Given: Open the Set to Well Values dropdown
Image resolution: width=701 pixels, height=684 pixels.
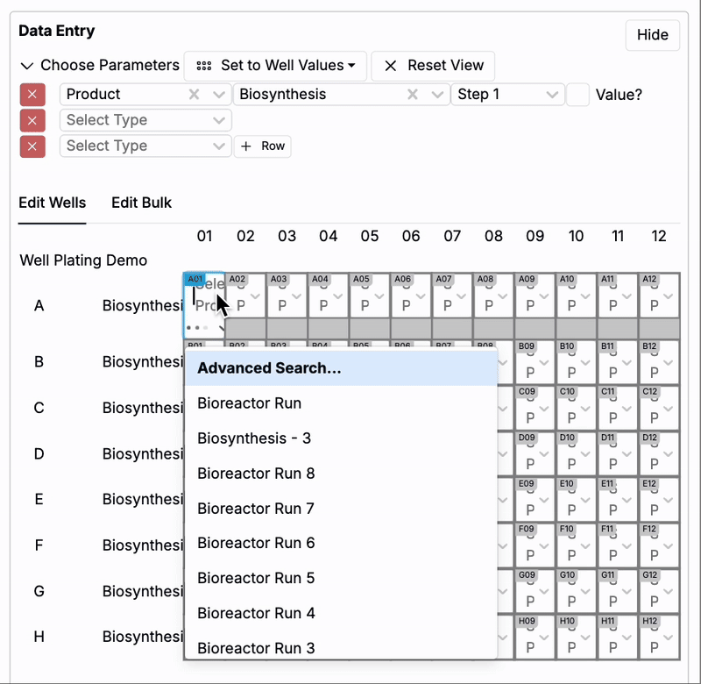Looking at the screenshot, I should click(275, 66).
